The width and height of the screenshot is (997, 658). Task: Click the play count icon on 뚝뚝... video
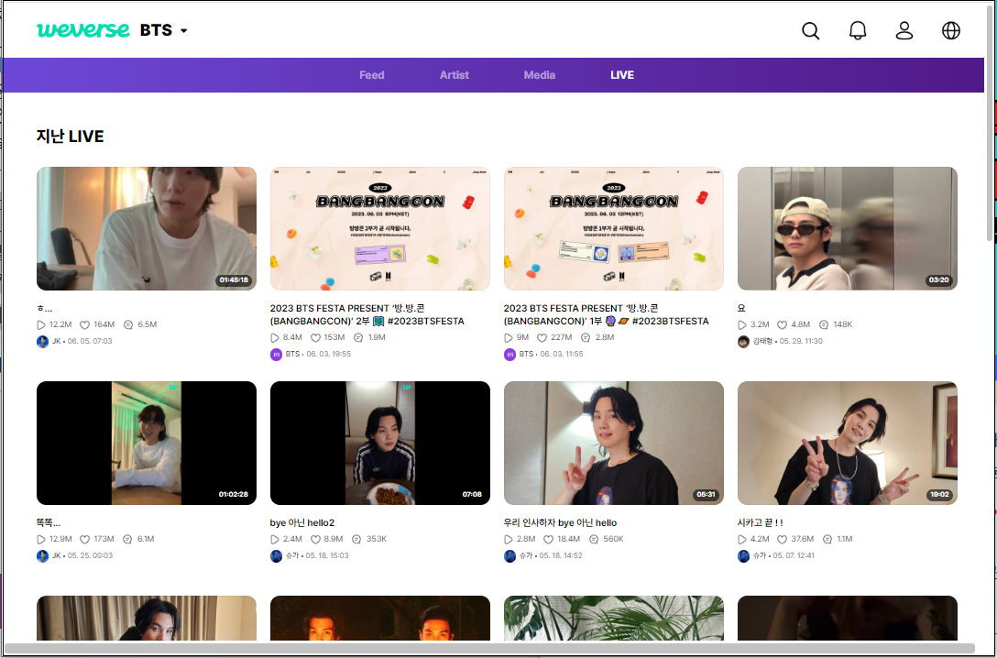40,538
